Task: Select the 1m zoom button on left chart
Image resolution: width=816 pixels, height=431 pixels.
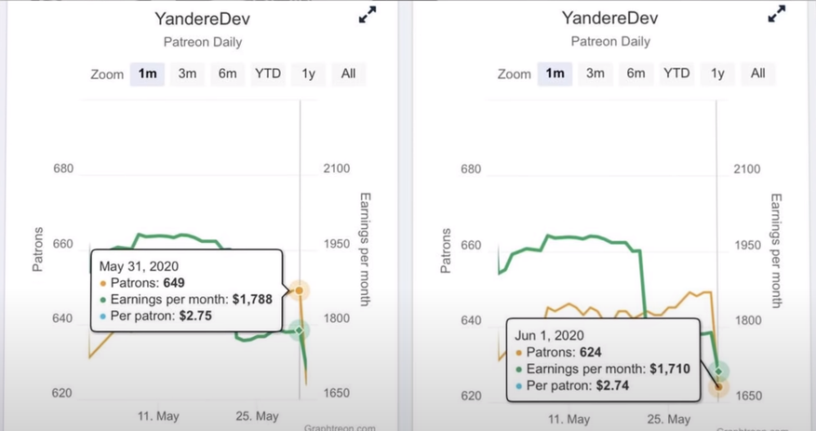Action: pos(147,74)
